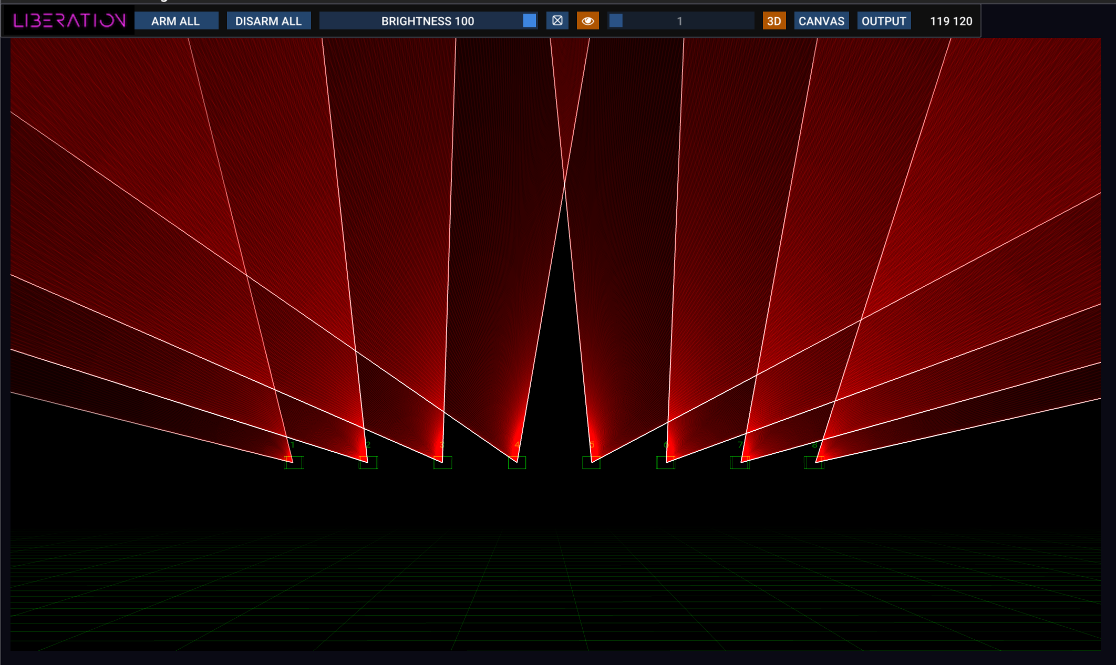Select laser marker 6 in 3D view
The width and height of the screenshot is (1116, 665).
[x=666, y=463]
